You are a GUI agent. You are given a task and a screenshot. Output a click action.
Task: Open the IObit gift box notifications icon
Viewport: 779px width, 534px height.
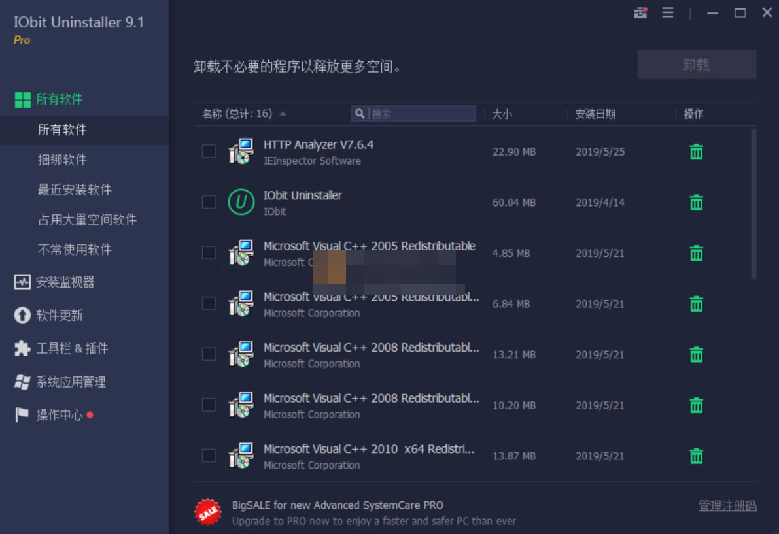coord(640,12)
